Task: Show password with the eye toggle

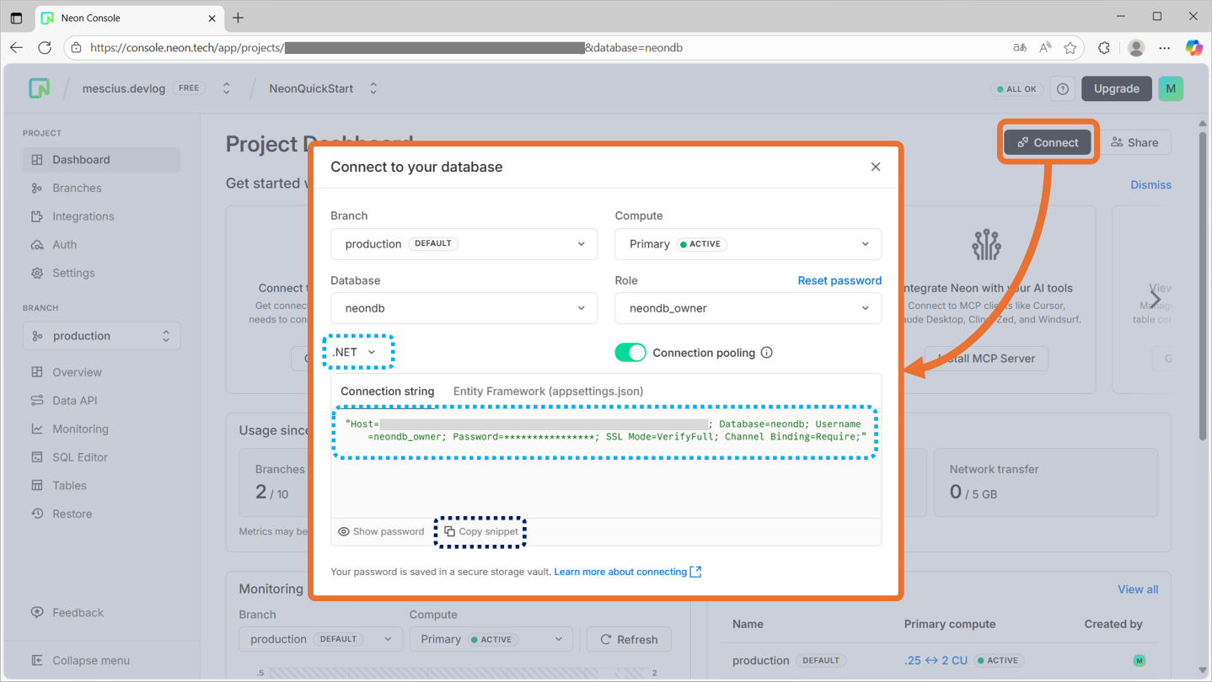Action: (381, 531)
